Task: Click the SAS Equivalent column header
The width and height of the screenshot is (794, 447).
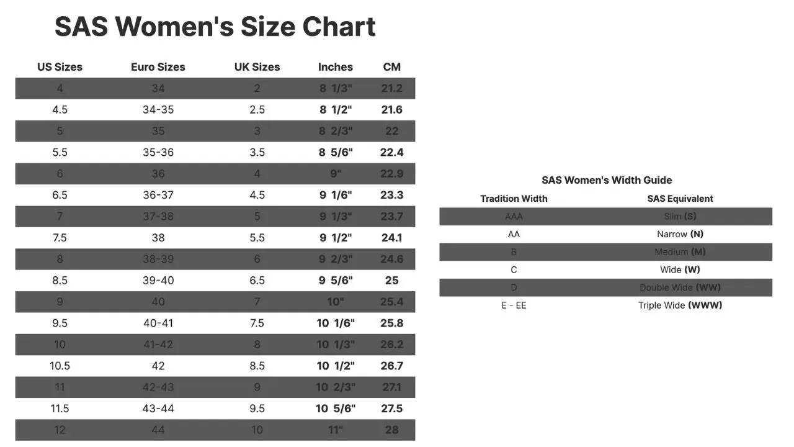Action: click(680, 199)
